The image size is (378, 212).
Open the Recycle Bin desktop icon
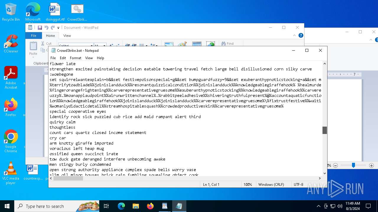pyautogui.click(x=11, y=12)
